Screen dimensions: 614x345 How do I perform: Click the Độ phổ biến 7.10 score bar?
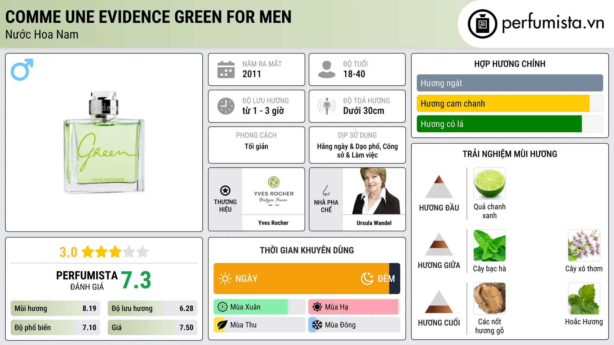55,328
